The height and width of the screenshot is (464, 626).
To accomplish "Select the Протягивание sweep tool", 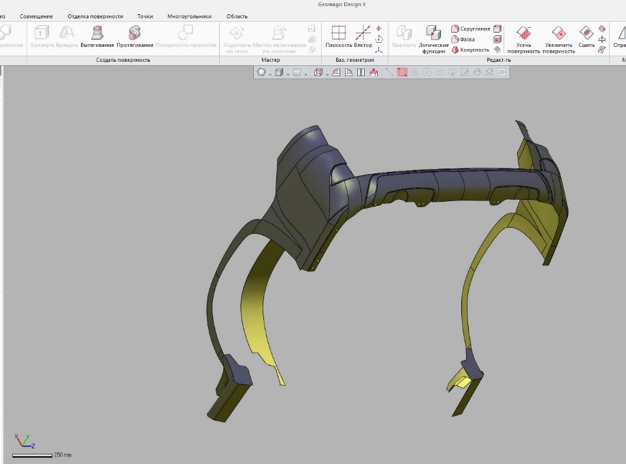I will click(x=134, y=36).
